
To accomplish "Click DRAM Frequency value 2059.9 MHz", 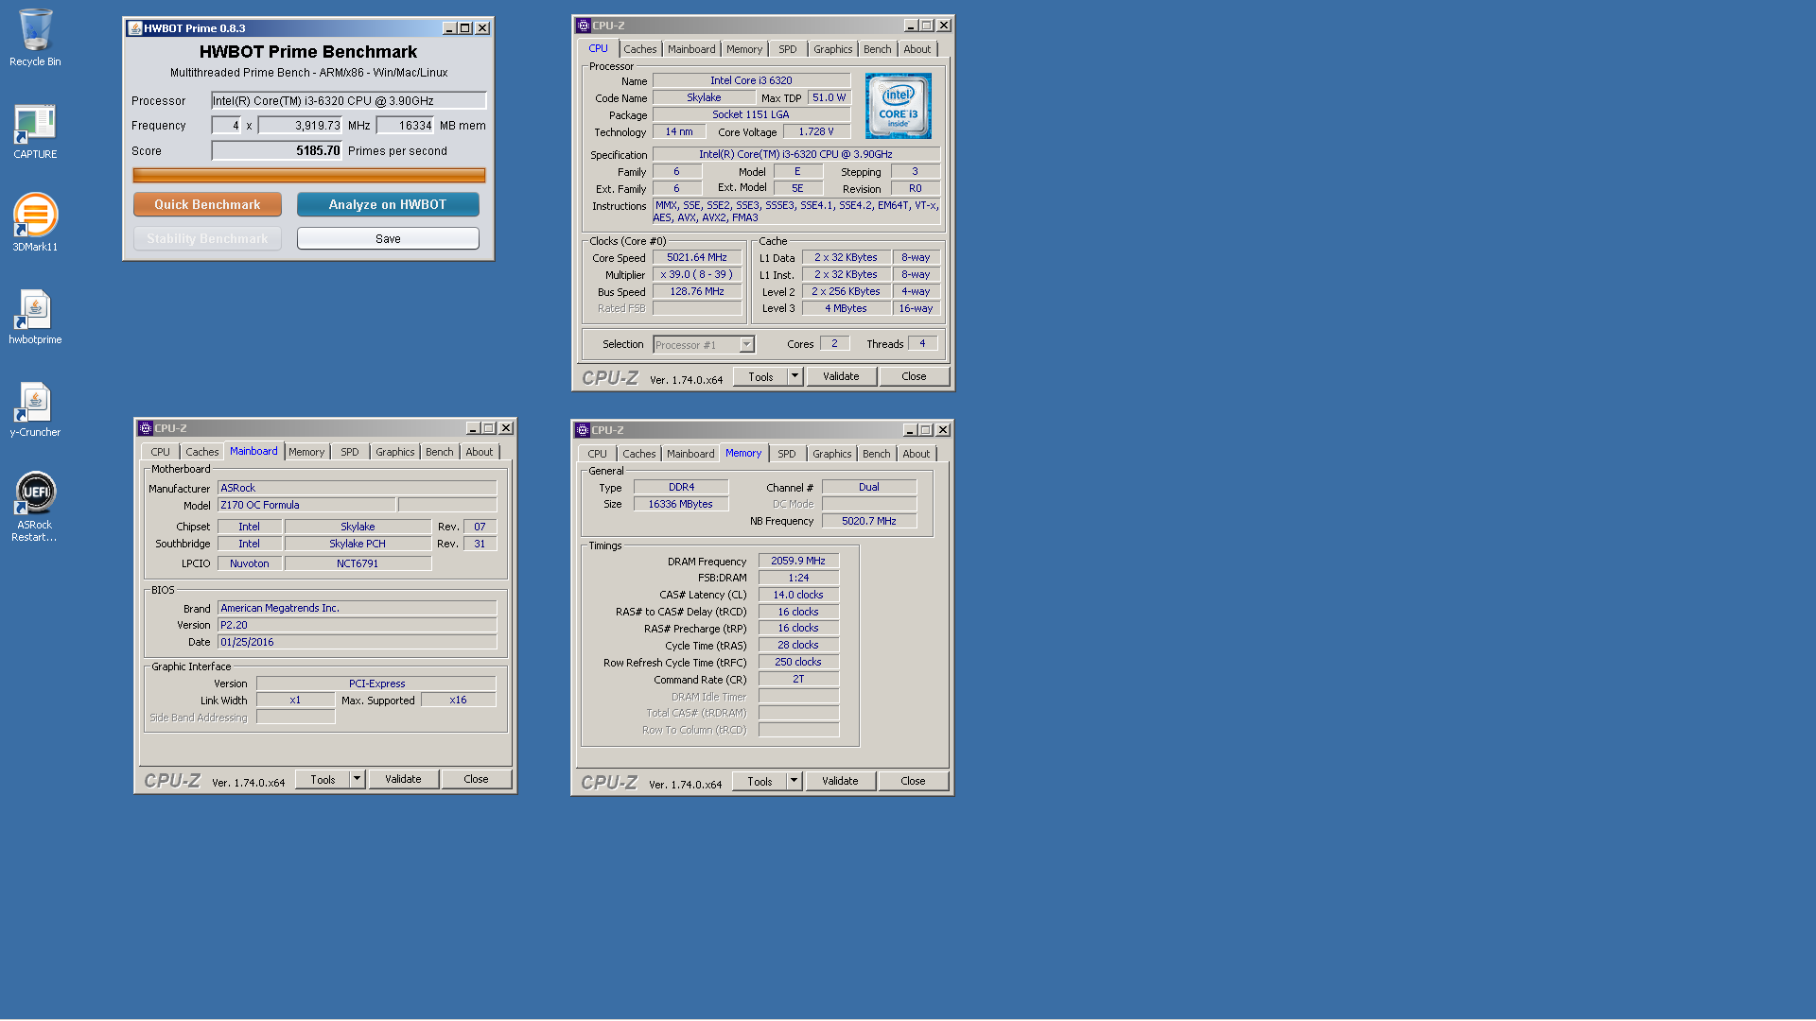I will pyautogui.click(x=798, y=561).
